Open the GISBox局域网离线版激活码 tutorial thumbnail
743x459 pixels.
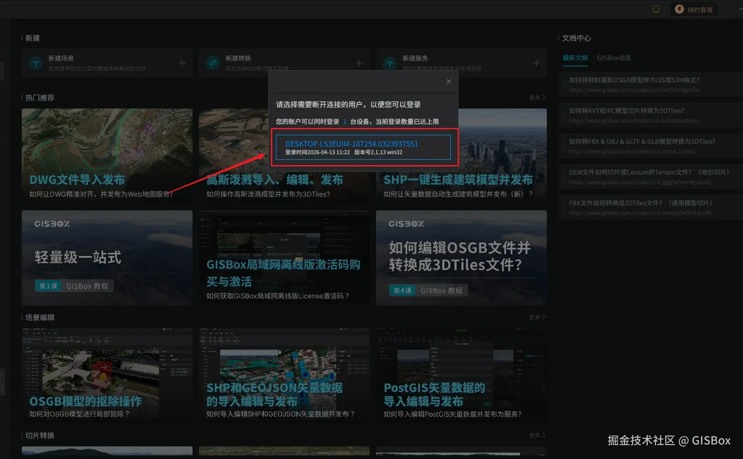tap(284, 258)
